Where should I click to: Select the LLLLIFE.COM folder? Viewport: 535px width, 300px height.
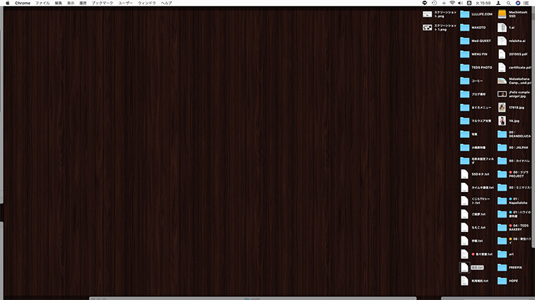point(465,14)
